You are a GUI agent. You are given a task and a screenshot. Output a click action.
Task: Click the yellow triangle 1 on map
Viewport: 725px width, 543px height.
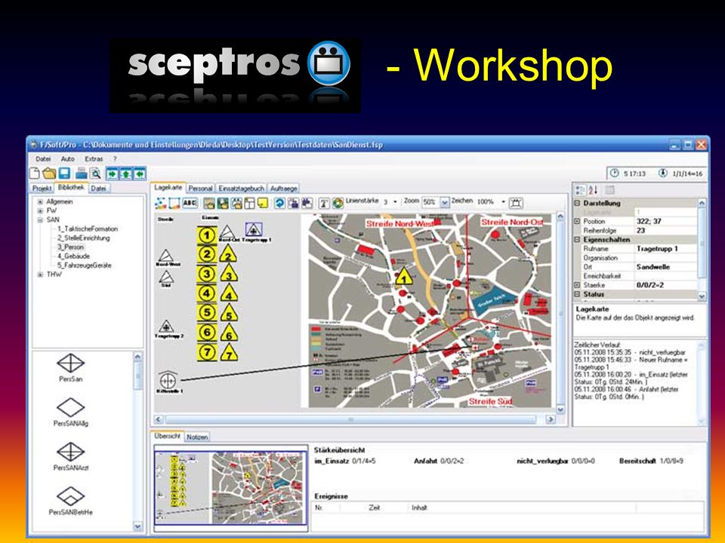click(403, 276)
